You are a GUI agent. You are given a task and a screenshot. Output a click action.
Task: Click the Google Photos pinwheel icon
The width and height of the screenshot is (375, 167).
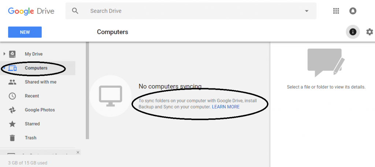(12, 110)
